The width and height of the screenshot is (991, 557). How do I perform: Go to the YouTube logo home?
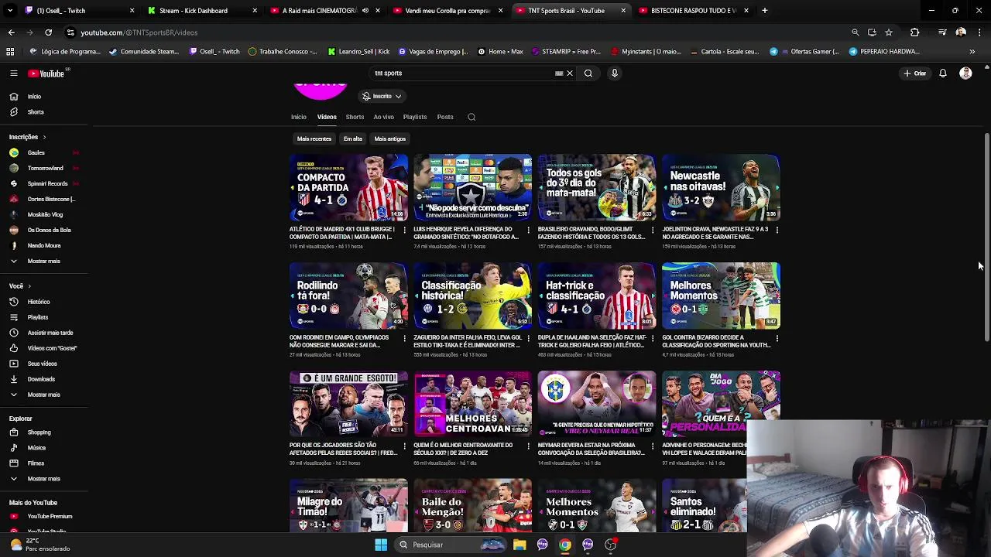pyautogui.click(x=48, y=73)
